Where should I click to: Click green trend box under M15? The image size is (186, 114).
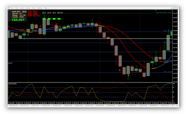[59, 19]
